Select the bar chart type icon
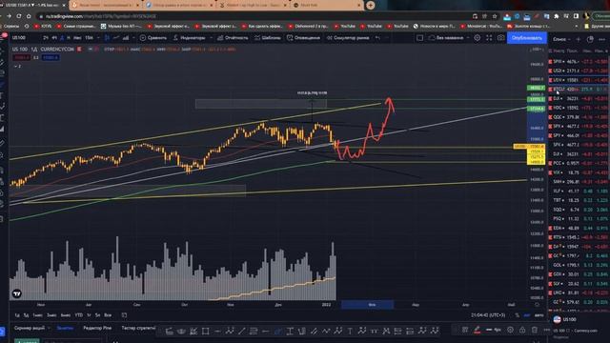This screenshot has height=343, width=610. pyautogui.click(x=126, y=38)
